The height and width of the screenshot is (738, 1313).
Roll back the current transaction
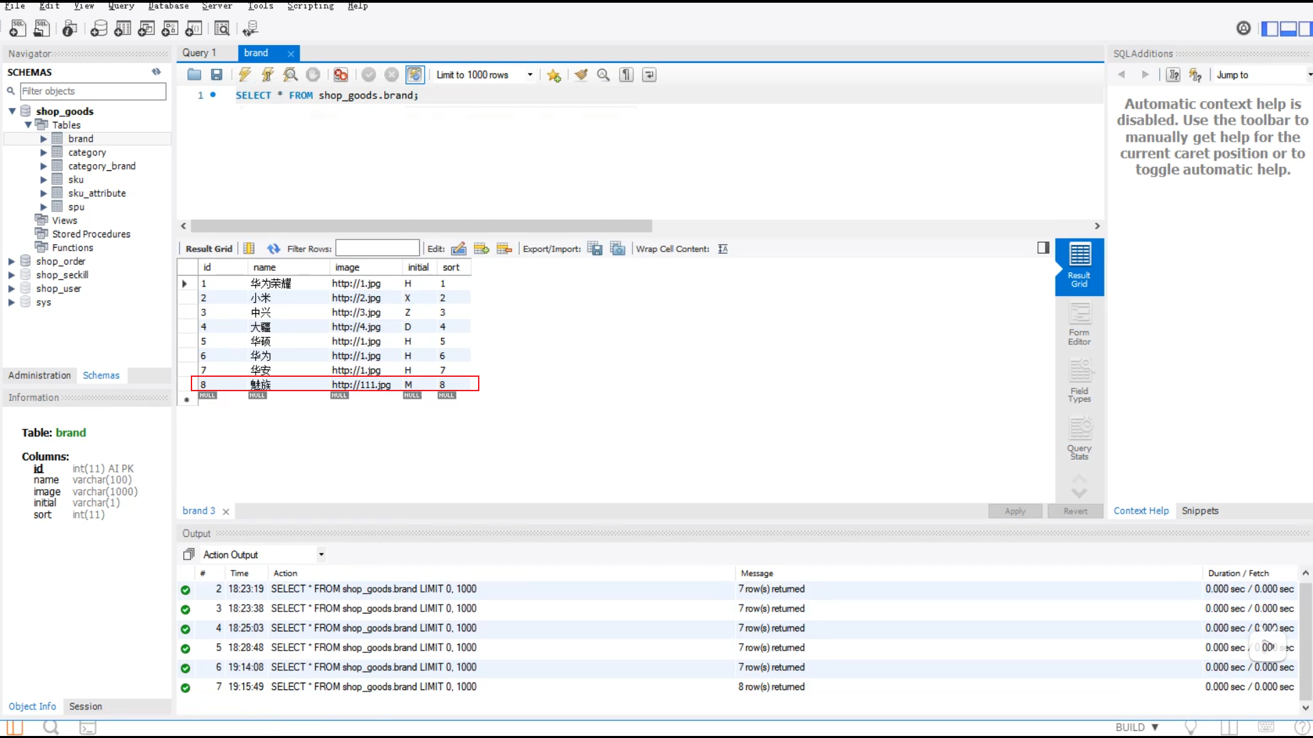coord(392,75)
